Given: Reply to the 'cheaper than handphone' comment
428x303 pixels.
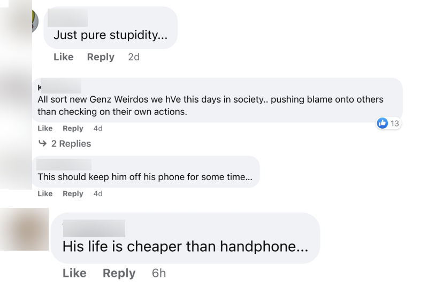Looking at the screenshot, I should pyautogui.click(x=119, y=273).
